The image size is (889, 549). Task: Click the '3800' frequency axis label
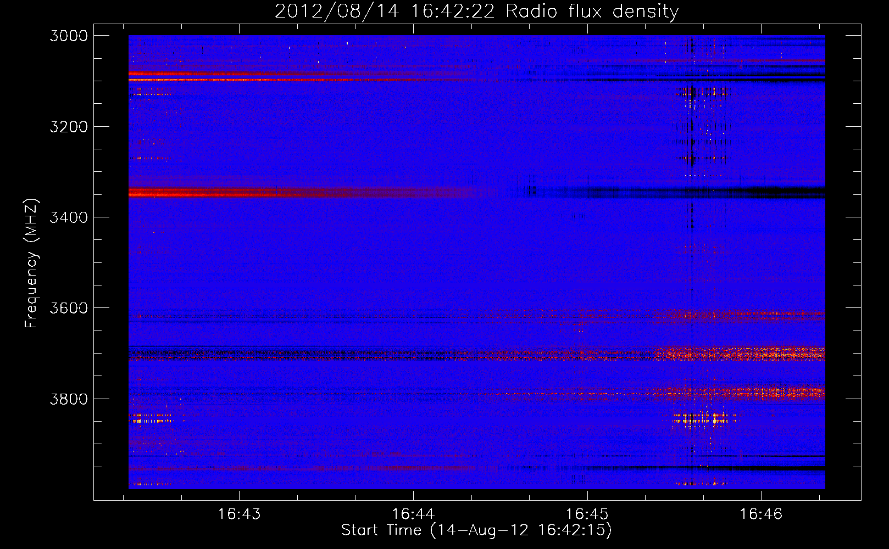69,399
